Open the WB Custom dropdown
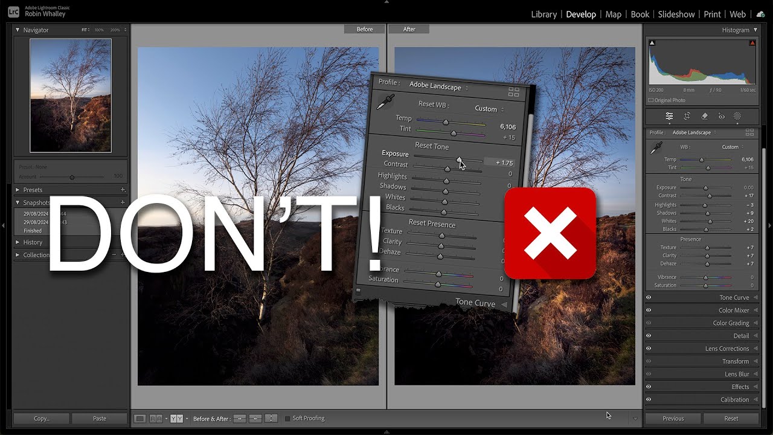773x435 pixels. (x=733, y=147)
